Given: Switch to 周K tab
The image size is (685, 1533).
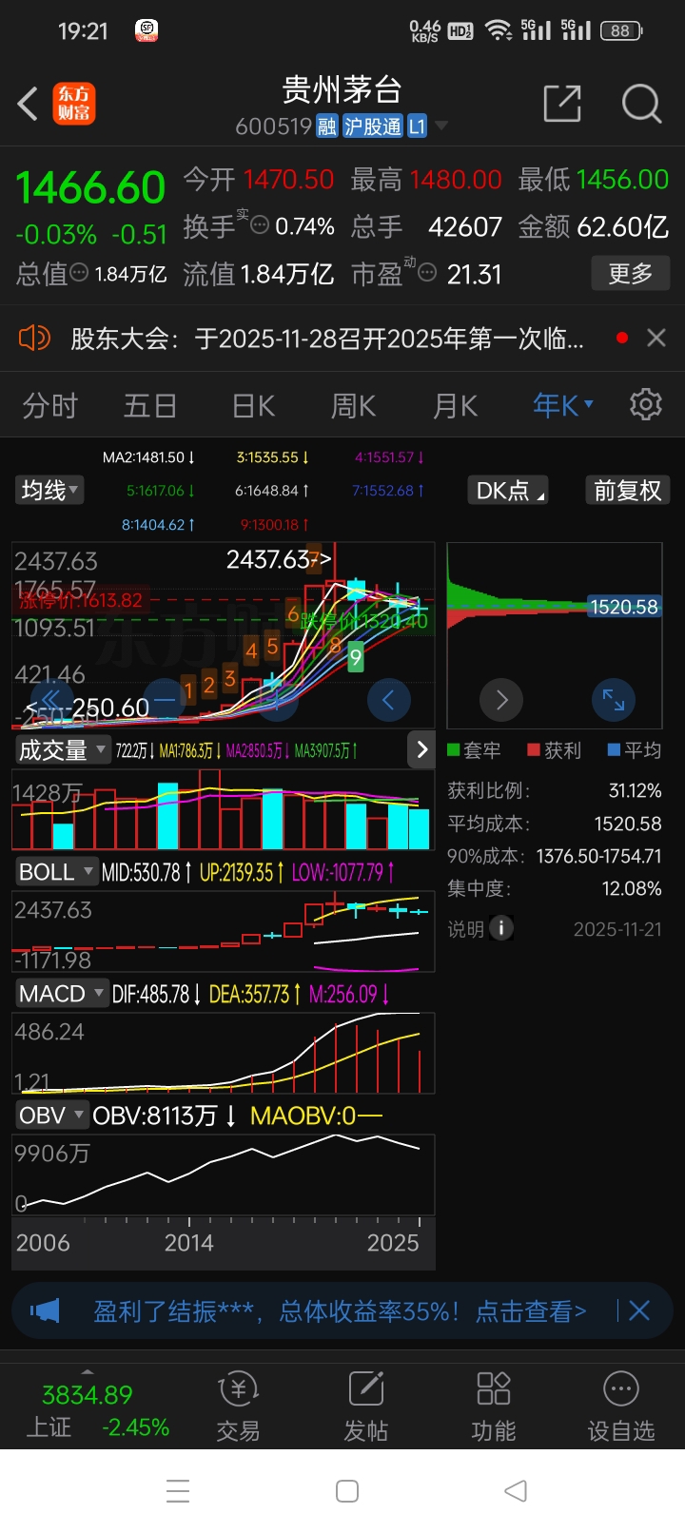Looking at the screenshot, I should (354, 406).
